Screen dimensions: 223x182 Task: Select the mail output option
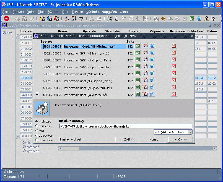coord(37,131)
